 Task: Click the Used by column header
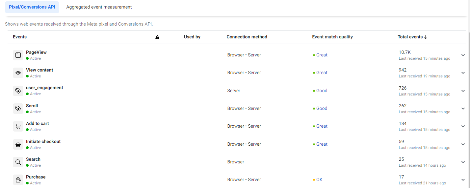192,37
